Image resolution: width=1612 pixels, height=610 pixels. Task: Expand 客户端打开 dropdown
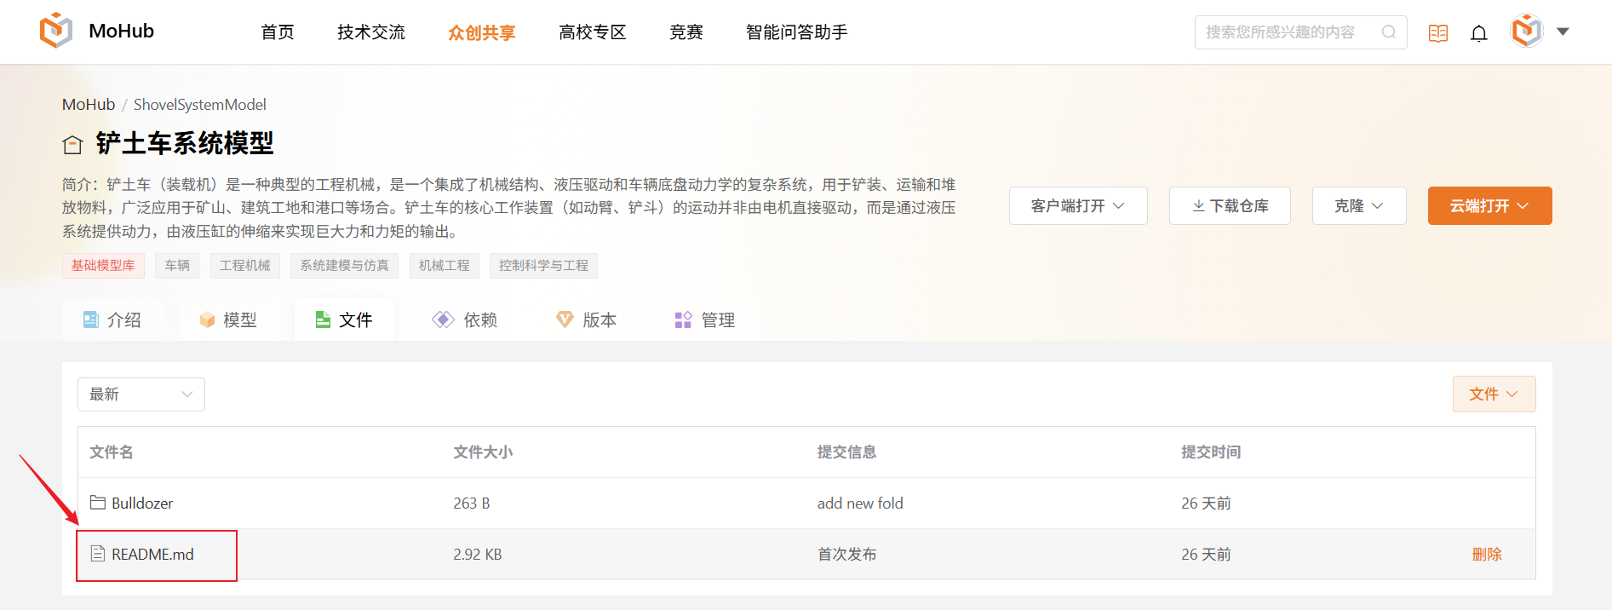1078,205
